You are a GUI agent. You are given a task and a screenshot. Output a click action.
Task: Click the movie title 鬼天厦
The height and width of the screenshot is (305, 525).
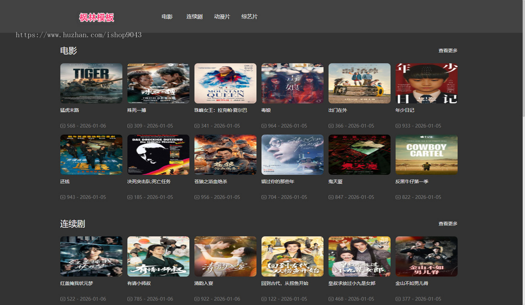point(336,181)
